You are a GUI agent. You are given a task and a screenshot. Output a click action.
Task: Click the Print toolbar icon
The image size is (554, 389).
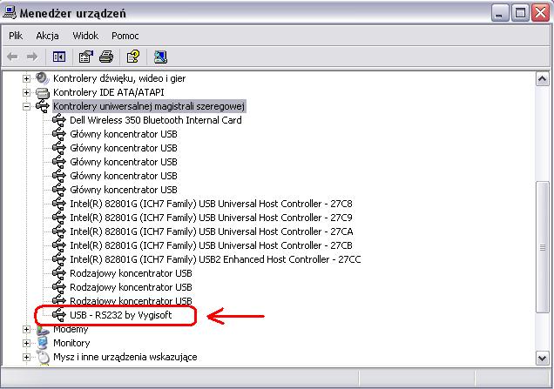click(x=105, y=57)
